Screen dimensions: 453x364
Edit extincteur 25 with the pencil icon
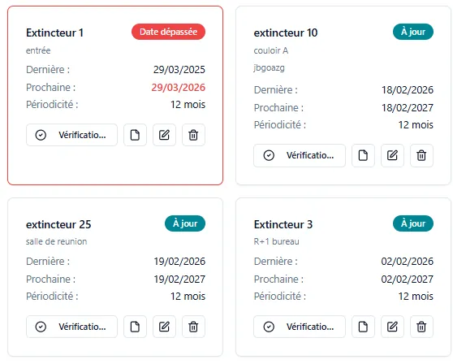pos(164,327)
